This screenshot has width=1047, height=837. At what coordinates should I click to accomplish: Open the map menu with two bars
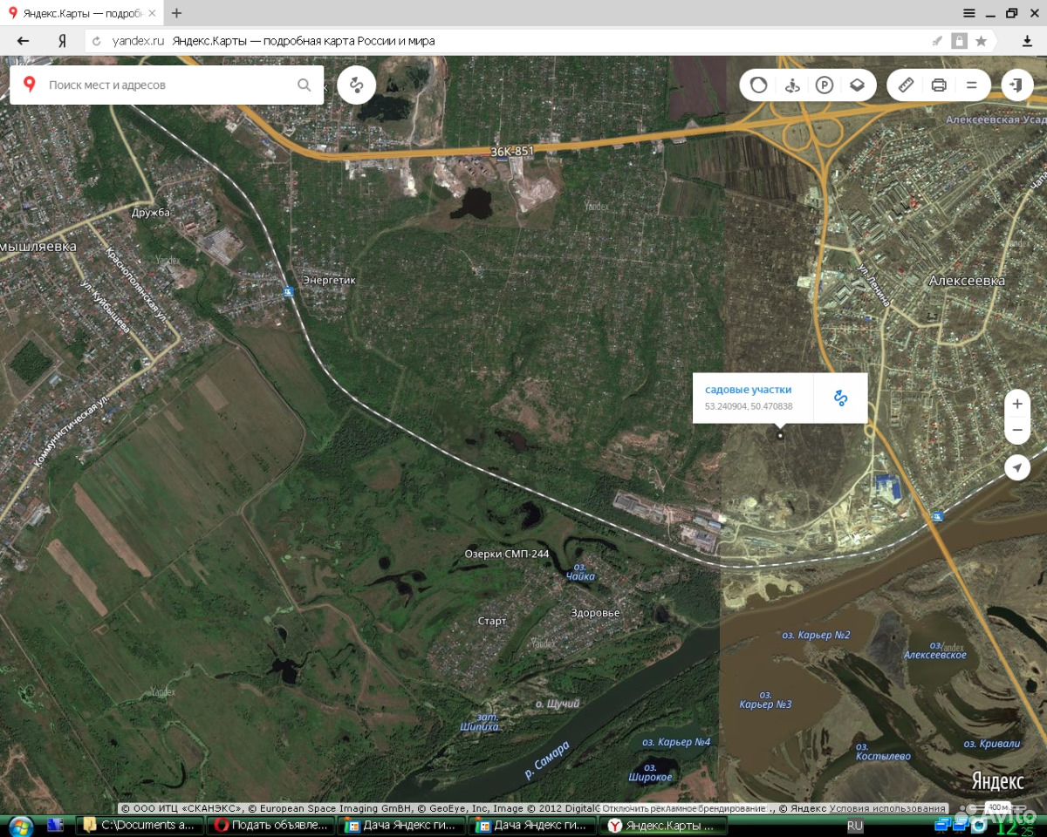click(971, 85)
